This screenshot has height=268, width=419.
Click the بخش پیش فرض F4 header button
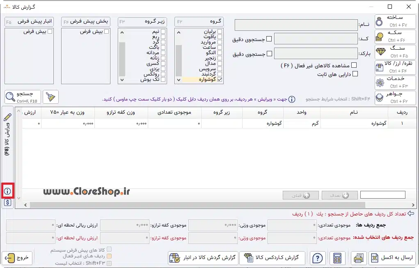86,22
